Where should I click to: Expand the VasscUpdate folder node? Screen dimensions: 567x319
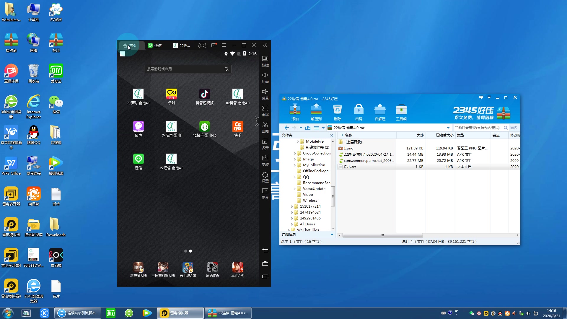[295, 189]
